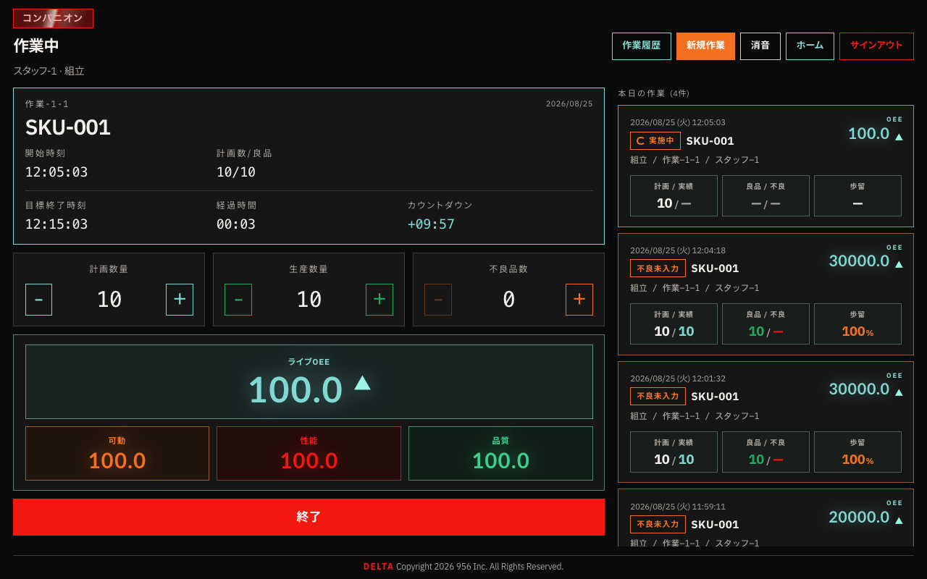
Task: Click the timestamp 2026/08/25 (火) 12:01:32
Action: pyautogui.click(x=678, y=379)
